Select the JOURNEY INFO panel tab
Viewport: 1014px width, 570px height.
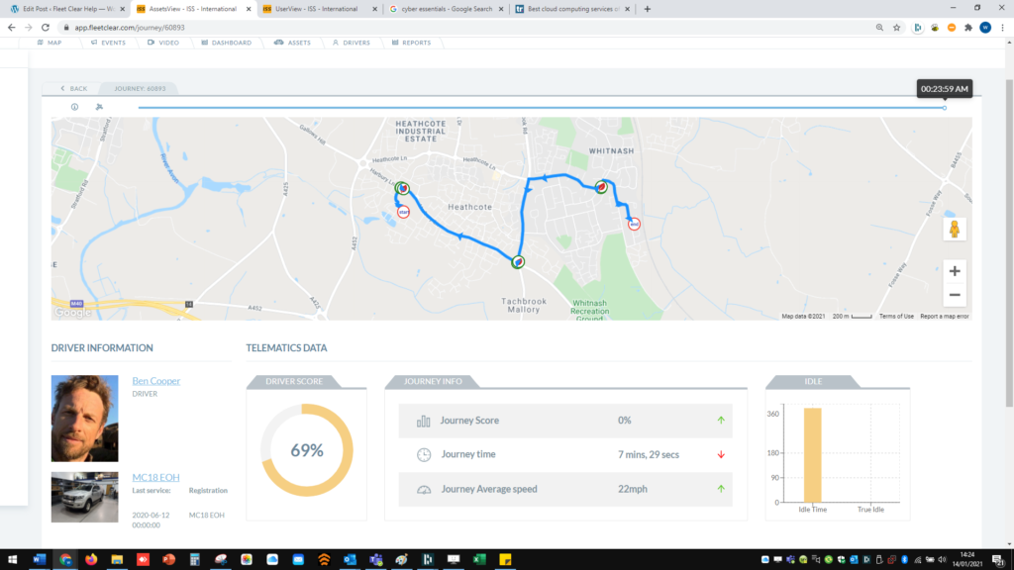click(434, 381)
